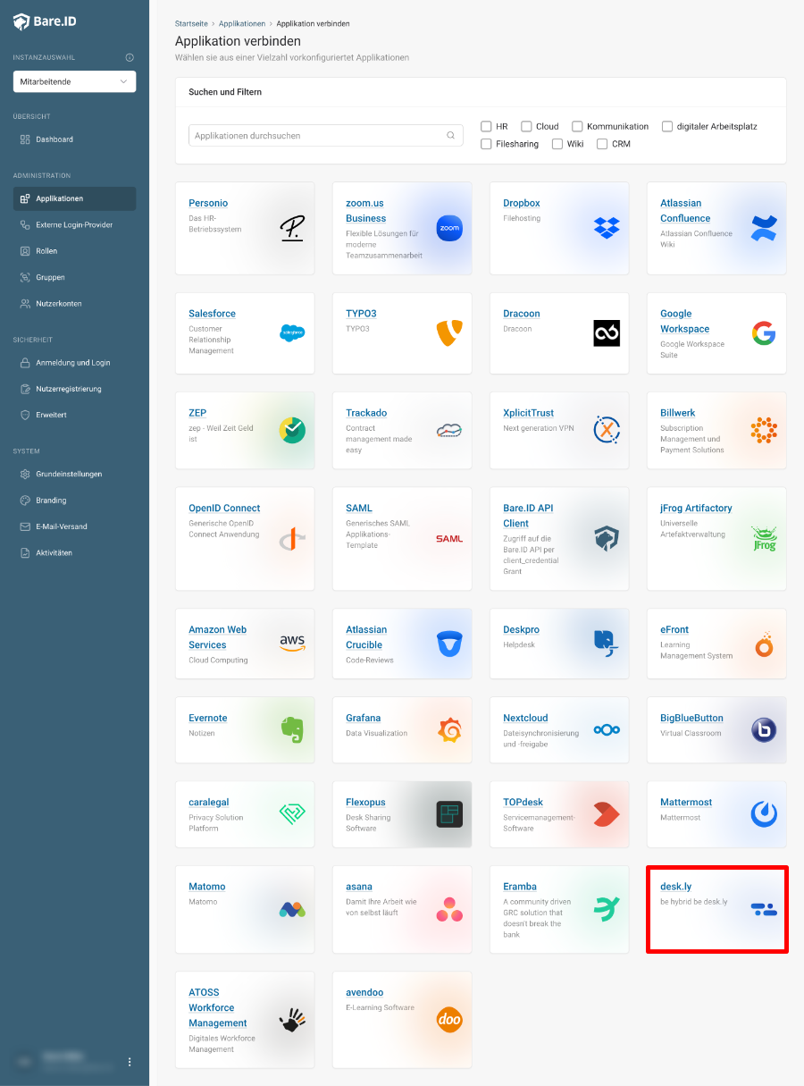Click the Google Workspace G logo
Screen dimensions: 804x1086
click(764, 333)
